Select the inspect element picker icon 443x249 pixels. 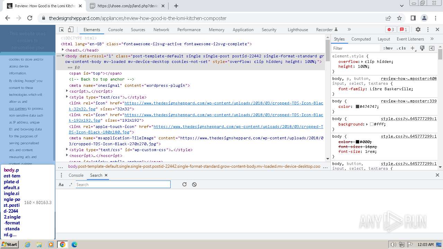click(61, 30)
